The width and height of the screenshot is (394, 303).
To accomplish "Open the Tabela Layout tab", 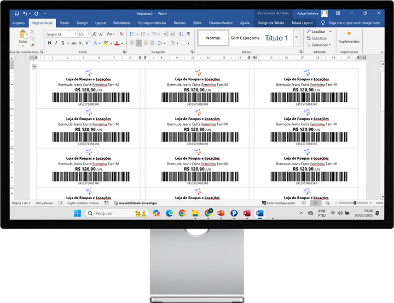I will (x=302, y=23).
